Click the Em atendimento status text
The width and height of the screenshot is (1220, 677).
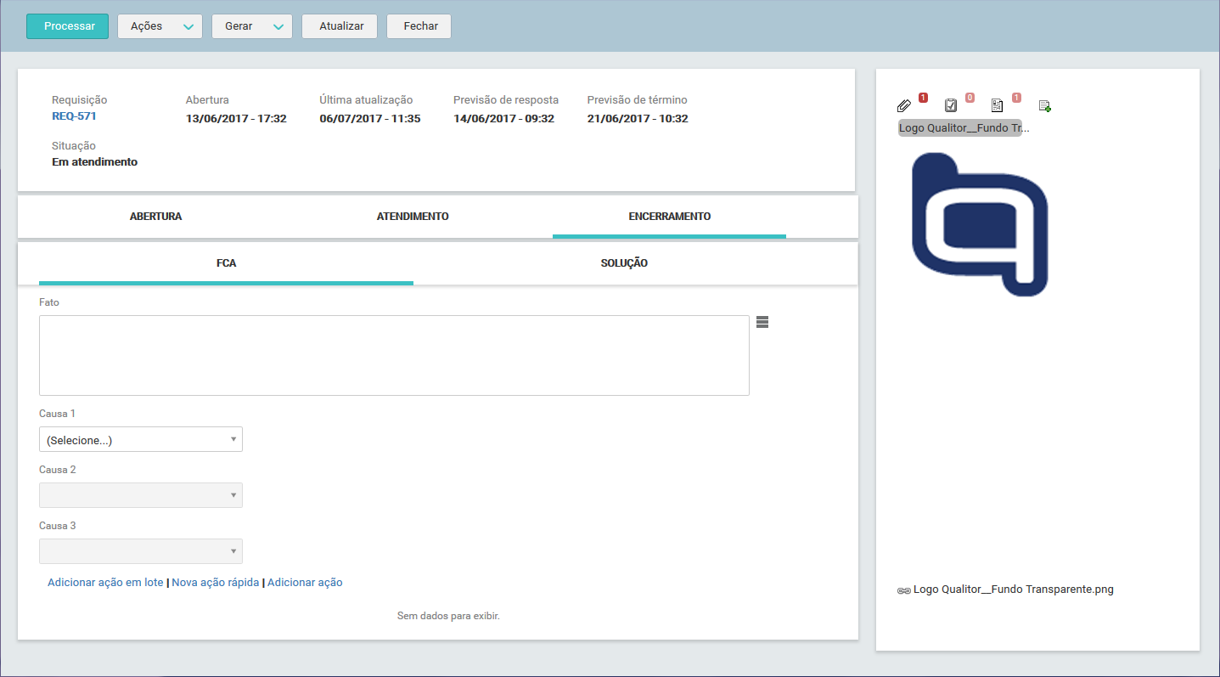pos(94,162)
